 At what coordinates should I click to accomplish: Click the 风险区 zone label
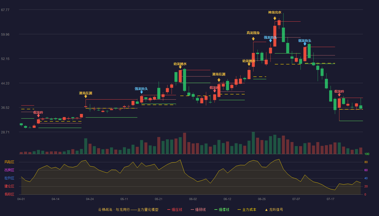coord(9,162)
